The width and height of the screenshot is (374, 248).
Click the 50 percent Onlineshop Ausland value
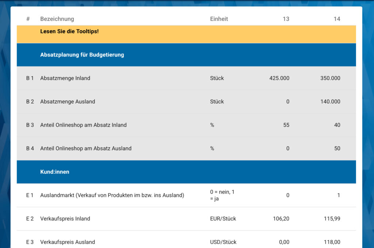click(x=337, y=148)
